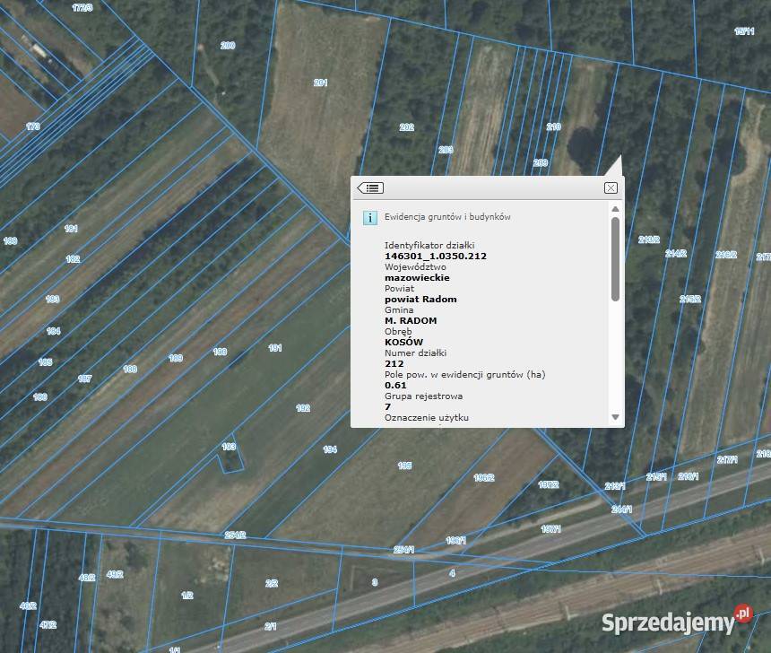Screen dimensions: 771x653
Task: Click the 'Ewidencja gruntów i budynków' heading
Action: pos(447,217)
